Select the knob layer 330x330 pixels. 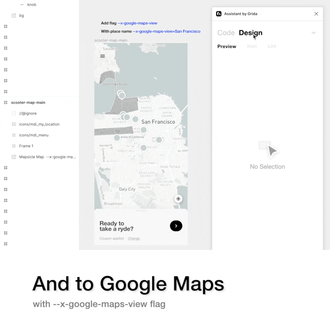(x=39, y=5)
